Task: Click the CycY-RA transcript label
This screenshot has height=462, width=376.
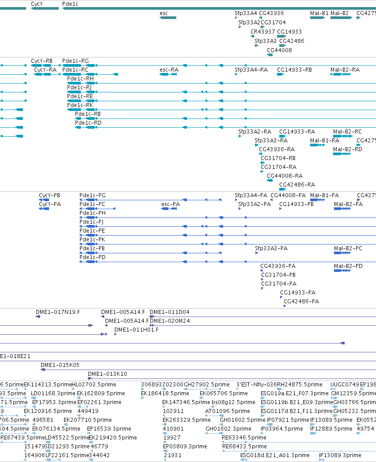Action: pyautogui.click(x=46, y=70)
